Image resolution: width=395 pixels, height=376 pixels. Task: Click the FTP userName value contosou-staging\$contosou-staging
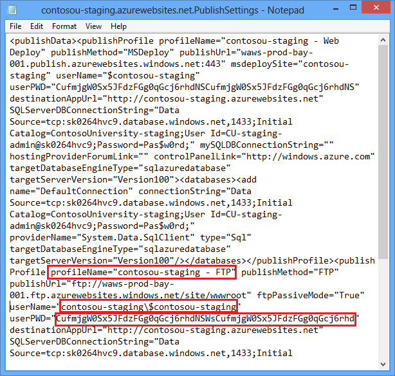149,307
